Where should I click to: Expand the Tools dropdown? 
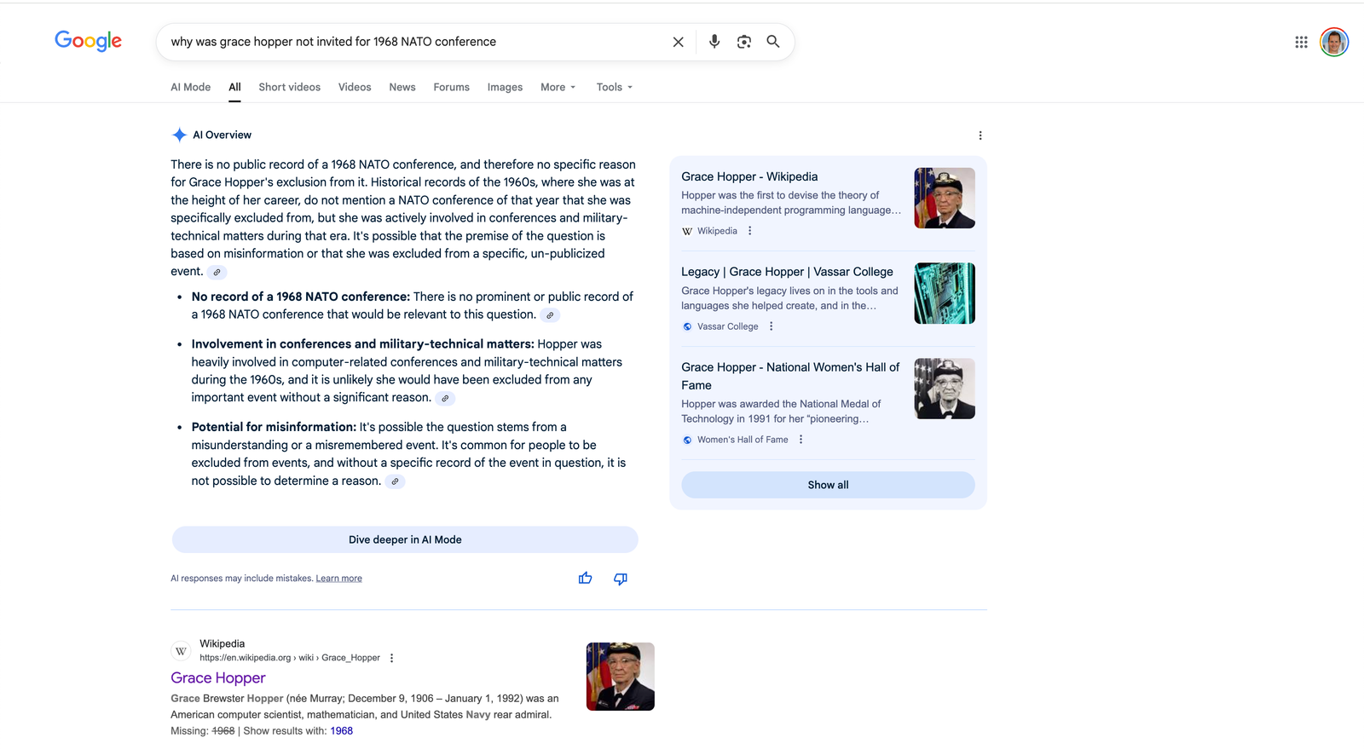[614, 87]
